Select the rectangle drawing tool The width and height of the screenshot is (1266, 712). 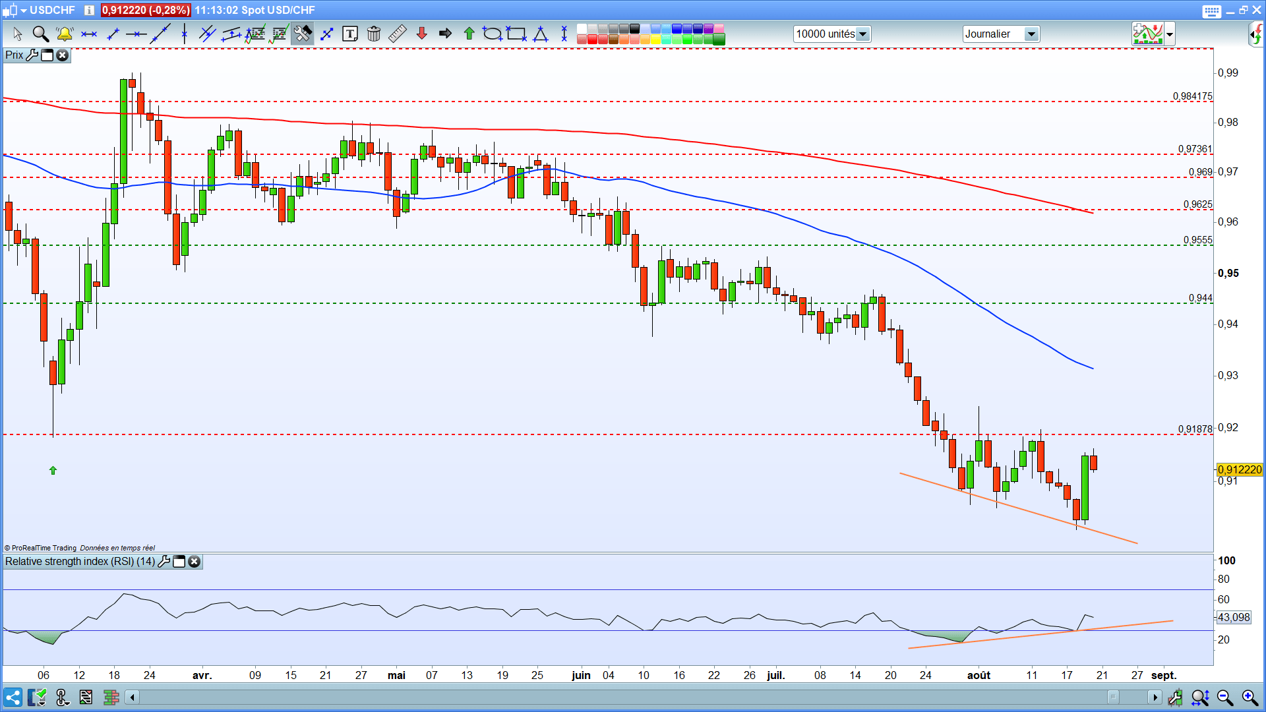tap(516, 34)
